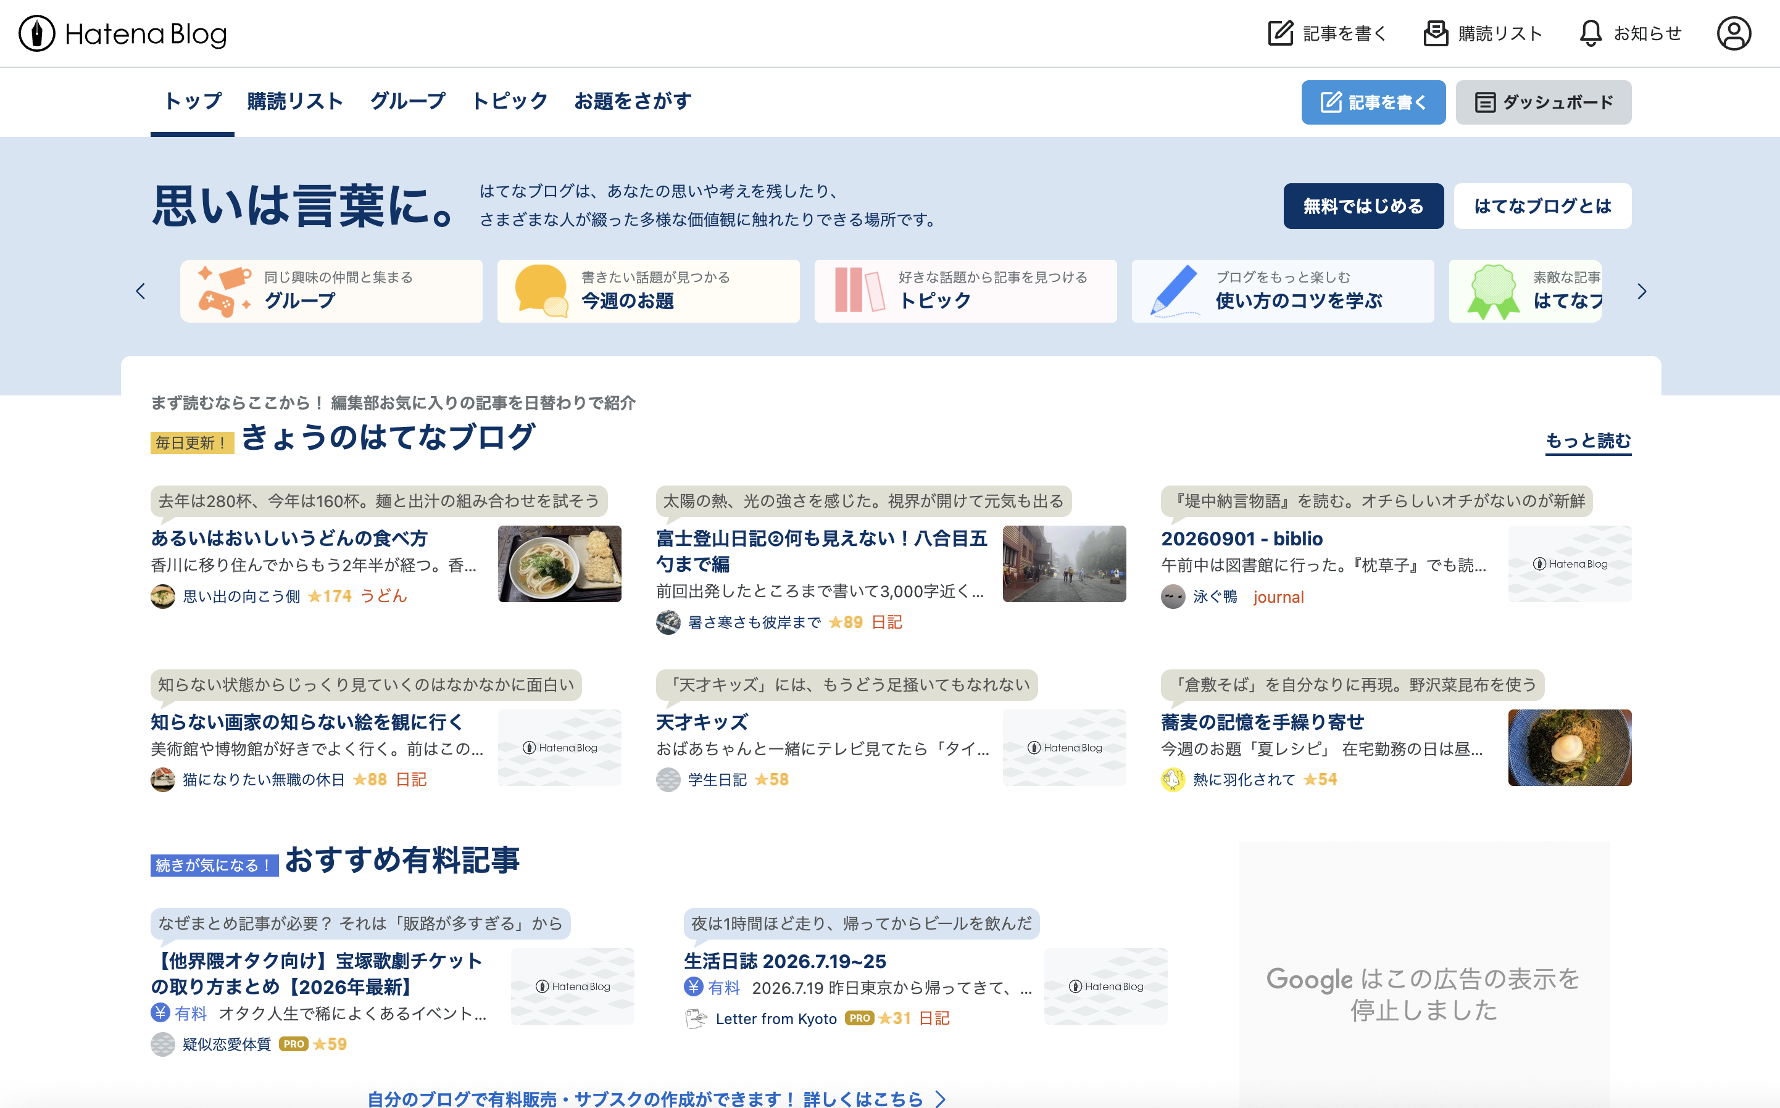Click the 今週のお題 speech bubble icon
Image resolution: width=1780 pixels, height=1108 pixels.
(541, 292)
